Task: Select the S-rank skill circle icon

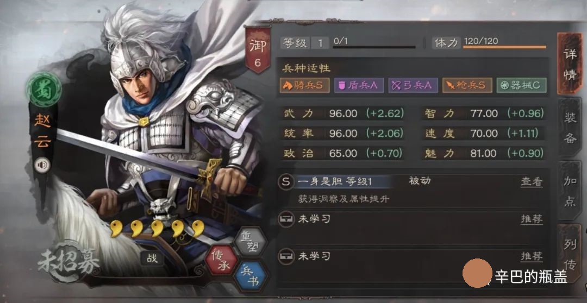Action: pyautogui.click(x=286, y=182)
